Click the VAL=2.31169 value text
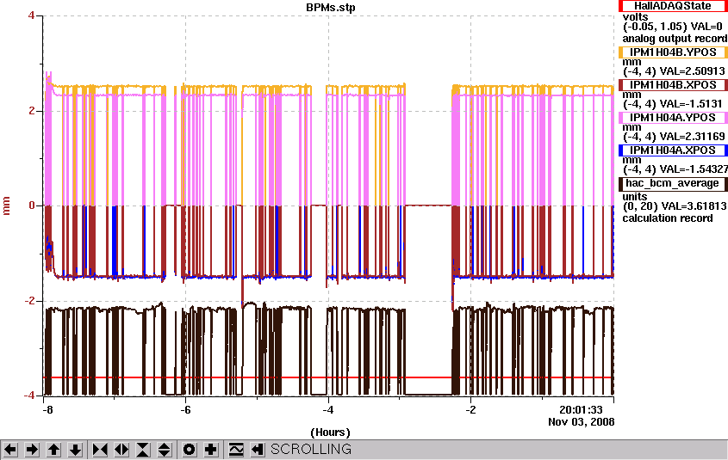The height and width of the screenshot is (460, 728). tap(693, 137)
